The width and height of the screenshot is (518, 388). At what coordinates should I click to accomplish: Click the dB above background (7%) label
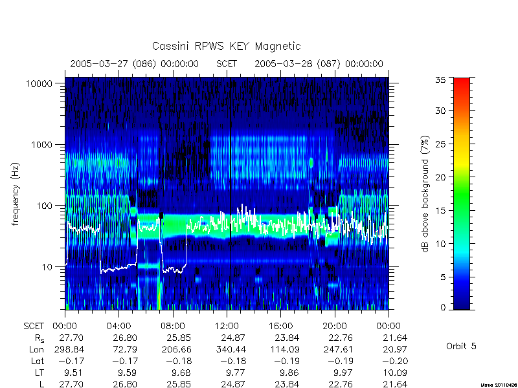coord(425,194)
